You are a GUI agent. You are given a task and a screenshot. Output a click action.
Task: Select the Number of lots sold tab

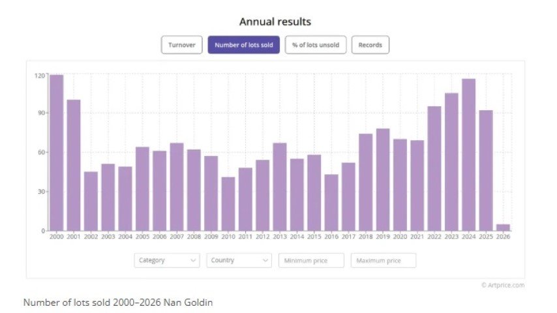244,45
